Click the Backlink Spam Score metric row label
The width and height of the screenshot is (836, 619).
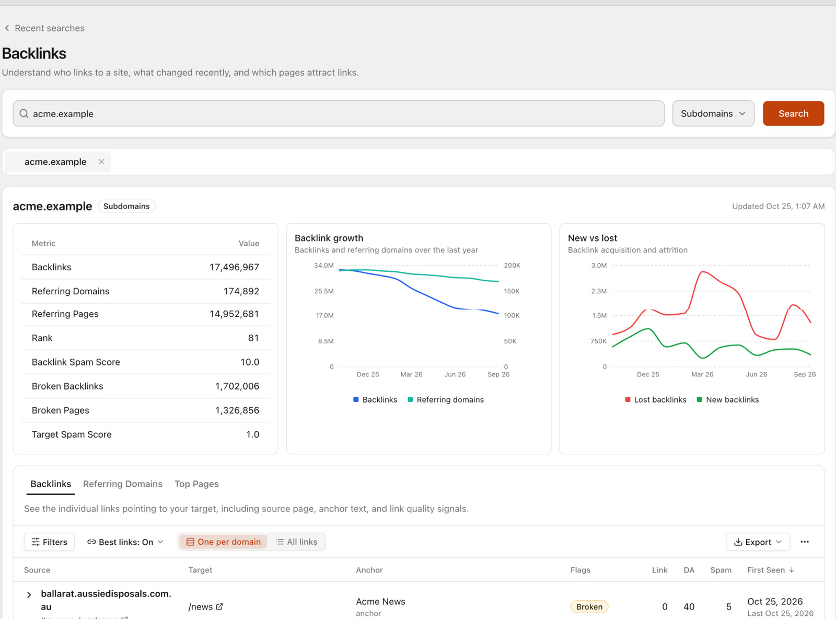coord(76,362)
